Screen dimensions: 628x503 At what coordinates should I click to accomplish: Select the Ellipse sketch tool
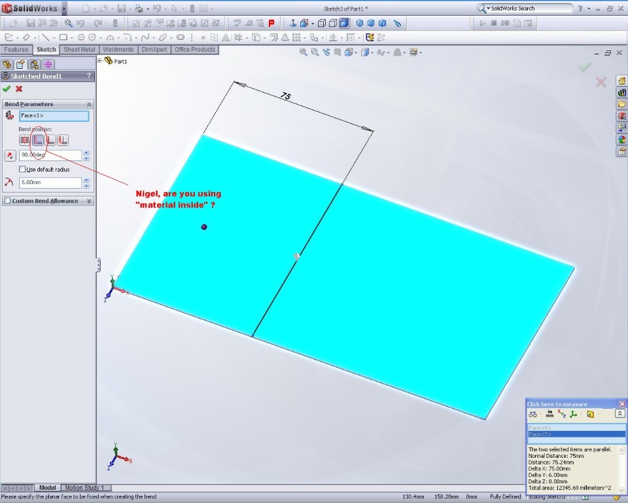(163, 37)
